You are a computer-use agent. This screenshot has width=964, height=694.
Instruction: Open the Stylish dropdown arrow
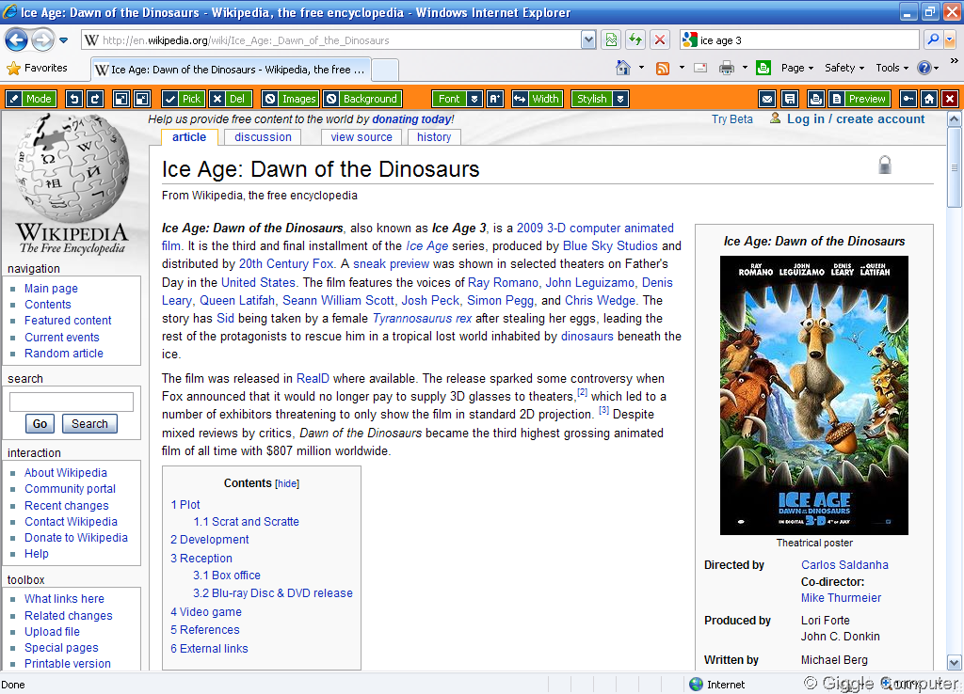coord(620,99)
